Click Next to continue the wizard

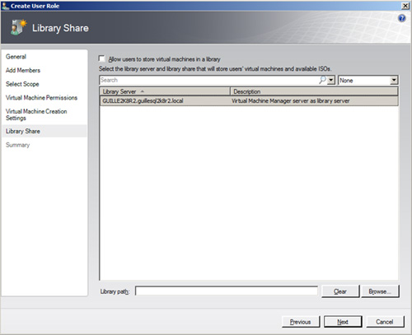[x=343, y=322]
